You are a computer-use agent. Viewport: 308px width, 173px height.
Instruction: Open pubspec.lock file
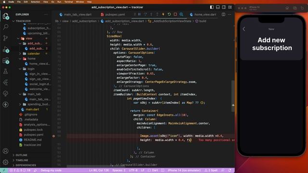pos(33,130)
